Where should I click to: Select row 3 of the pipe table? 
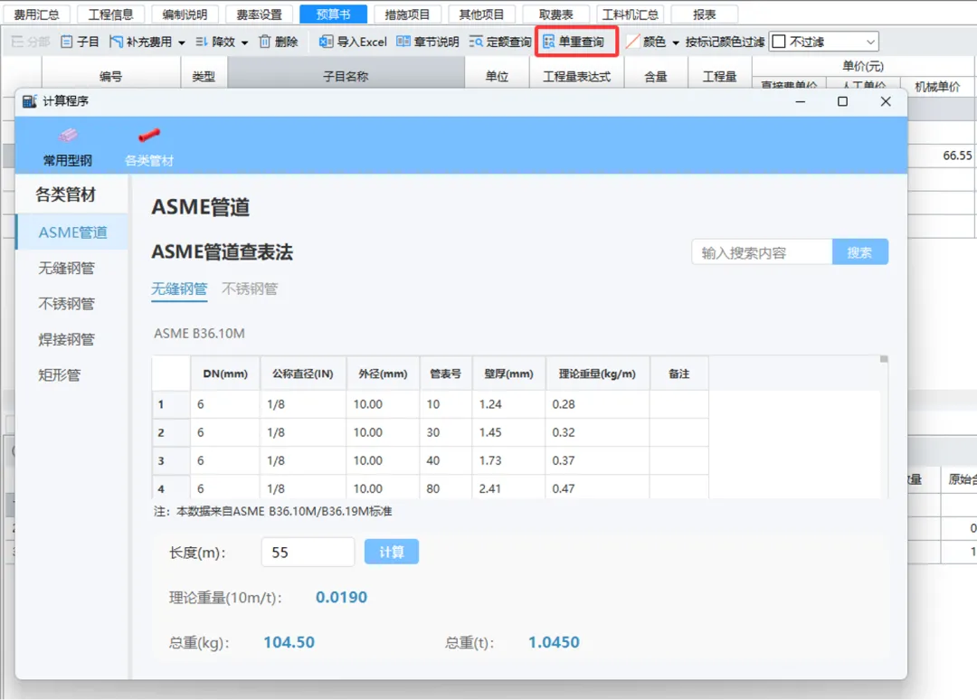430,460
